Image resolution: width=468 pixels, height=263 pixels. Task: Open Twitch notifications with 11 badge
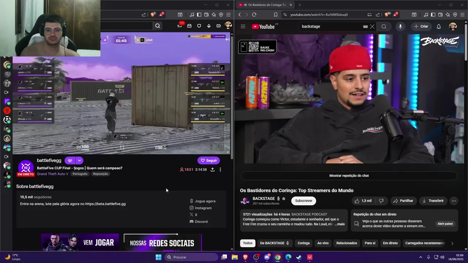[x=180, y=25]
